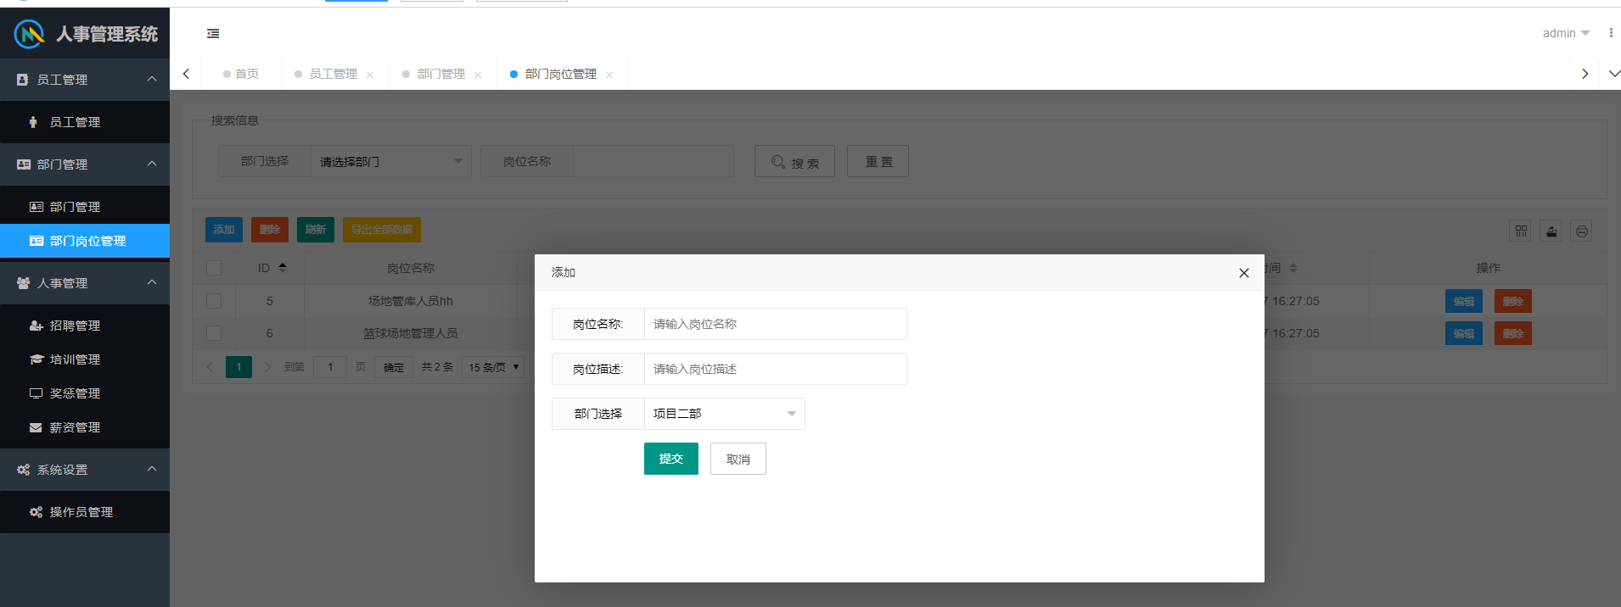Click the sidebar collapse hamburger icon
1621x607 pixels.
click(213, 34)
